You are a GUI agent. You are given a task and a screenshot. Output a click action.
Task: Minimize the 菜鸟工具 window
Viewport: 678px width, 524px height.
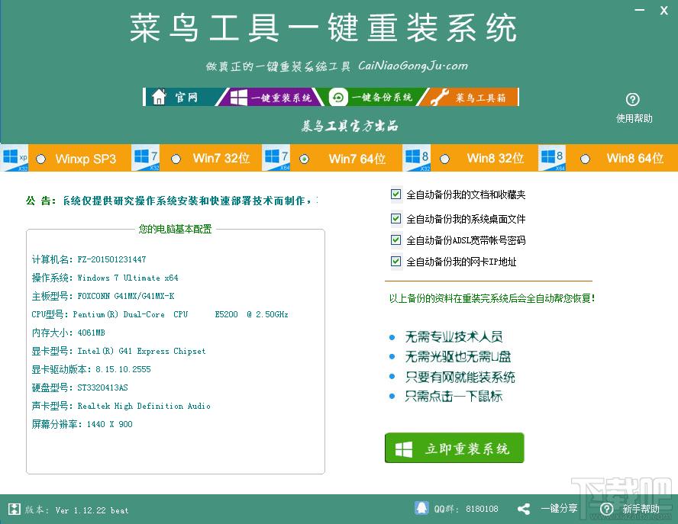click(x=640, y=10)
